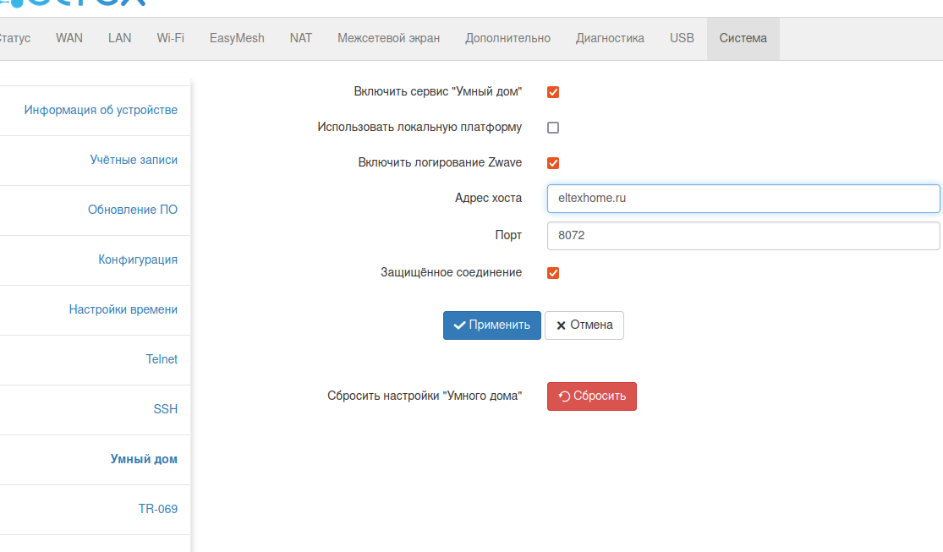
Task: Click the "Адрес хоста" input field
Action: pyautogui.click(x=743, y=199)
